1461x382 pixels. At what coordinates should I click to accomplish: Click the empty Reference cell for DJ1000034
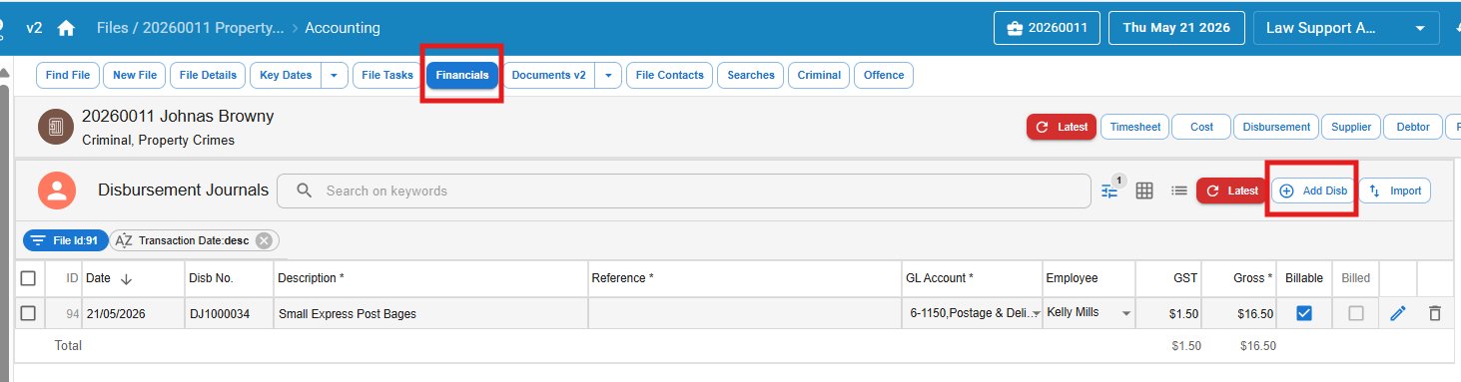coord(744,313)
